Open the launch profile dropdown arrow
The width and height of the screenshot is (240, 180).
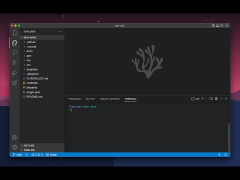pos(206,99)
